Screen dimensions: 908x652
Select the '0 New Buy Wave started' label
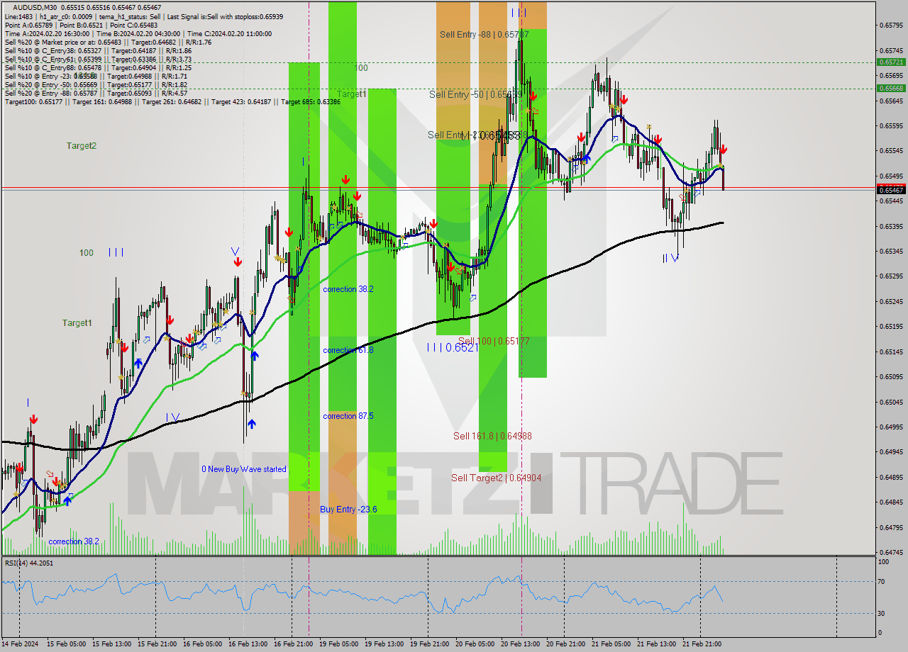(244, 469)
